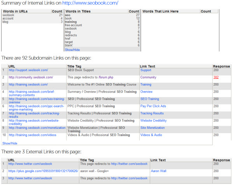Open first www.twitter.com/seobook external link
The width and height of the screenshot is (233, 185).
[x=30, y=164]
